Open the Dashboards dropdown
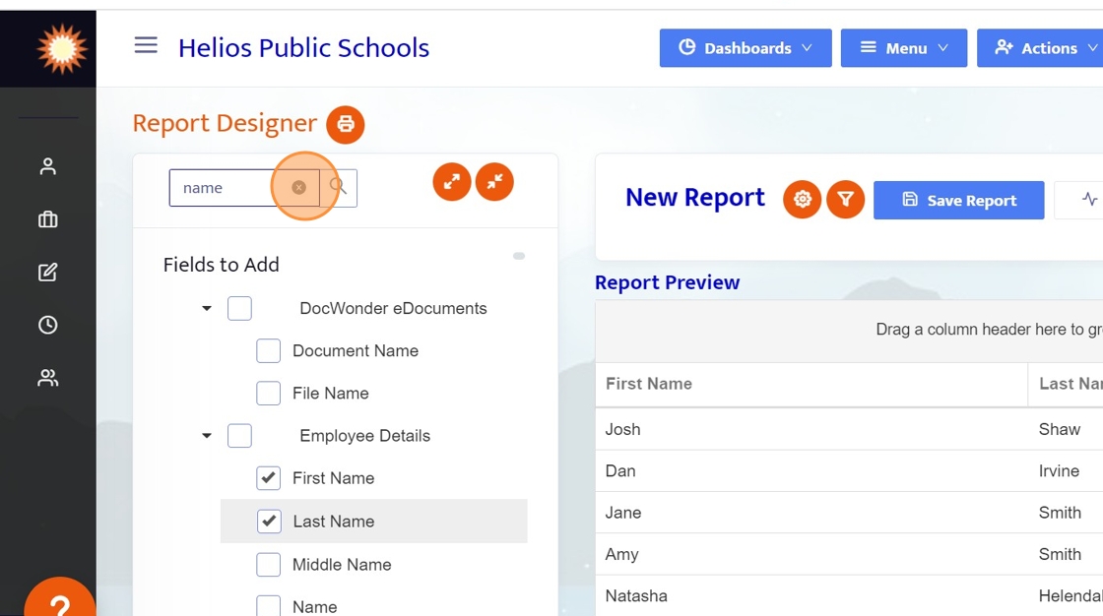This screenshot has height=616, width=1103. (746, 48)
